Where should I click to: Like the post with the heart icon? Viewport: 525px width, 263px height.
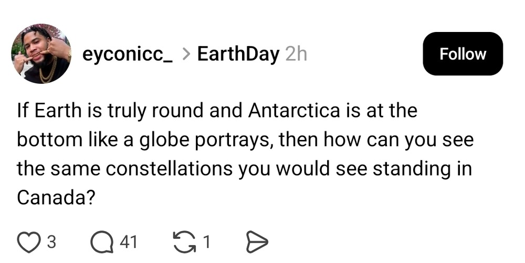tap(29, 242)
